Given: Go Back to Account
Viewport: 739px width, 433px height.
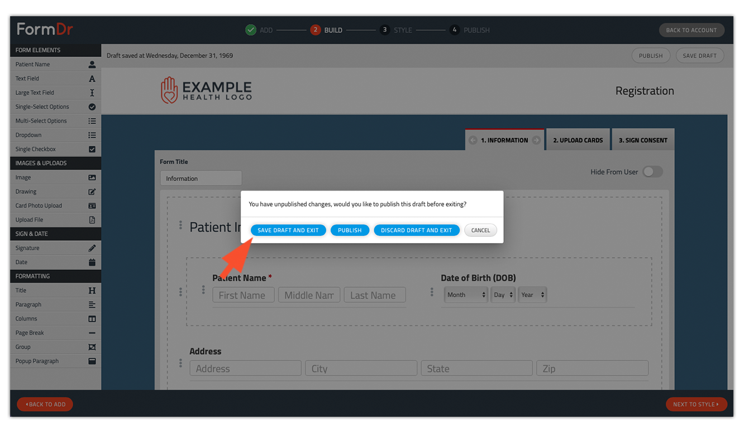Looking at the screenshot, I should click(x=692, y=30).
